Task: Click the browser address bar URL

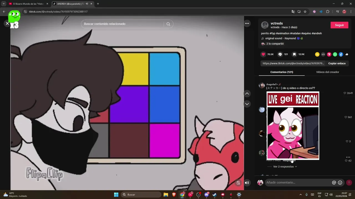Action: tap(58, 12)
